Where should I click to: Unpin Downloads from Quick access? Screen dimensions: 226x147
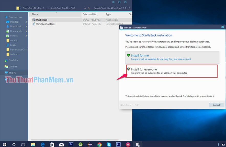pos(26,26)
